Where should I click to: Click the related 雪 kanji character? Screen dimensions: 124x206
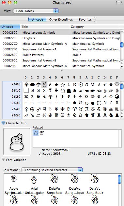coord(41,133)
